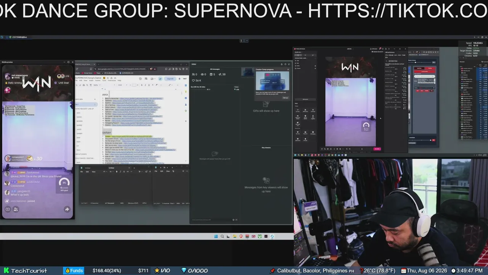This screenshot has width=488, height=275.
Task: Open Google Keep in the Docs side panel
Action: pos(186,92)
